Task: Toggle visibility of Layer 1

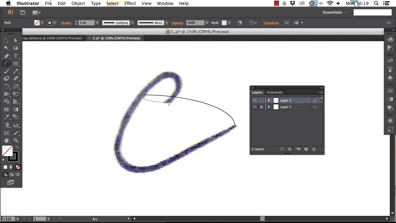Action: click(255, 107)
